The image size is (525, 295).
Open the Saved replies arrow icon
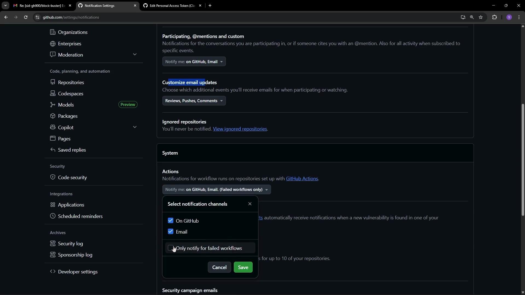point(52,150)
